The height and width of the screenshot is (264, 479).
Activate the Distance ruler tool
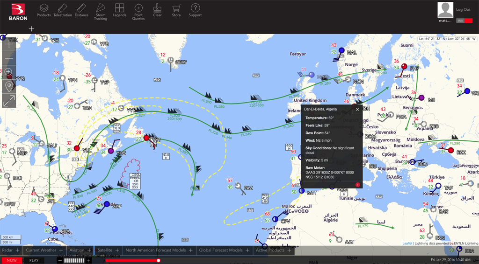point(81,10)
